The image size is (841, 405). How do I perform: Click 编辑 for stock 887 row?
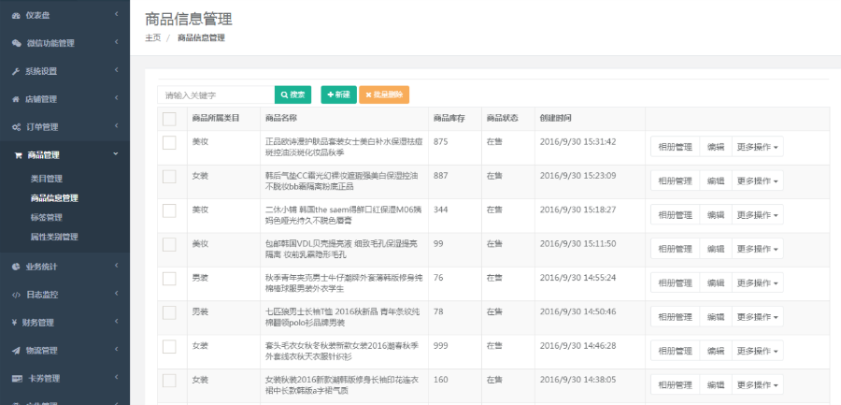click(716, 181)
